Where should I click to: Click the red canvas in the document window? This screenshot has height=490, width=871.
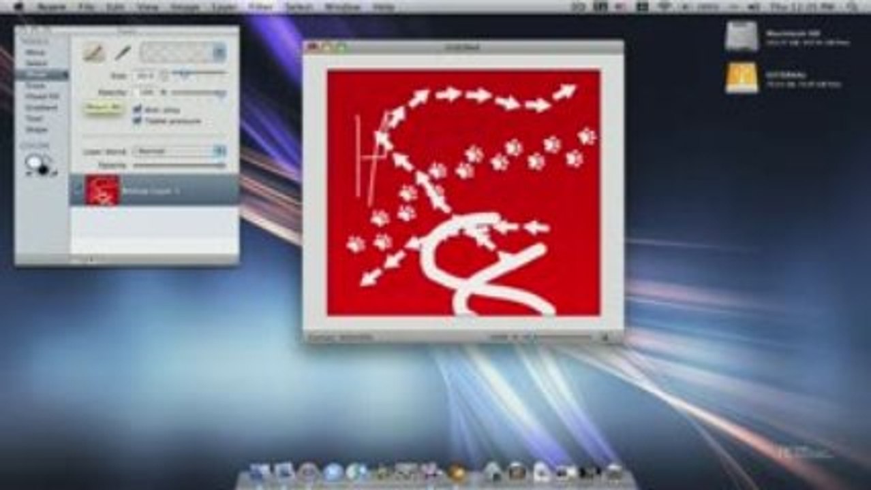pyautogui.click(x=463, y=193)
